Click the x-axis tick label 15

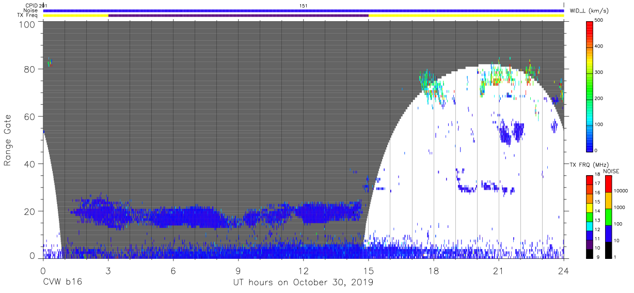click(x=369, y=271)
